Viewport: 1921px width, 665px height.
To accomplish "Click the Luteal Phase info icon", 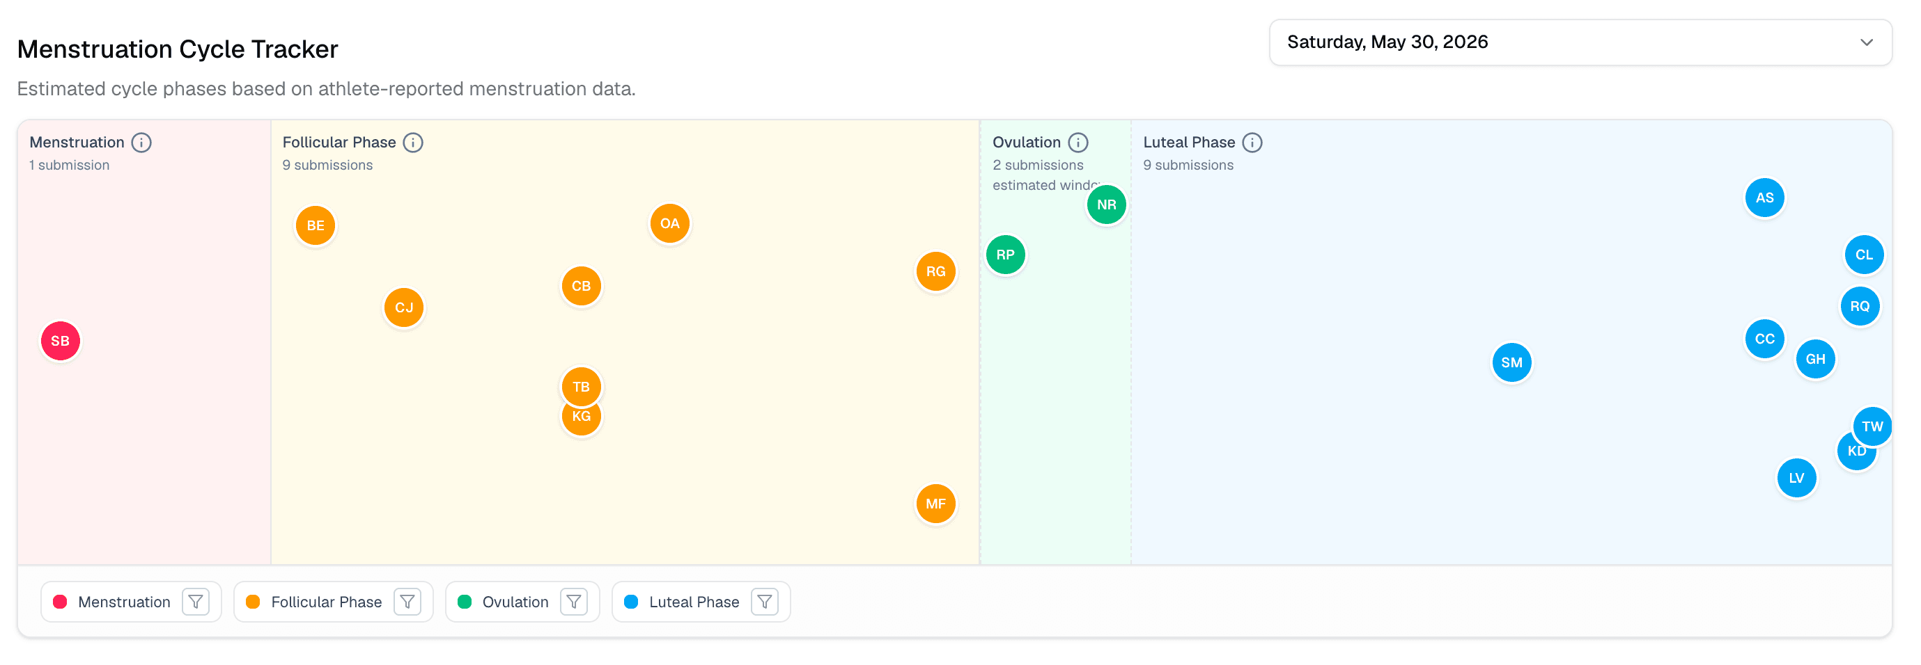I will [x=1252, y=142].
